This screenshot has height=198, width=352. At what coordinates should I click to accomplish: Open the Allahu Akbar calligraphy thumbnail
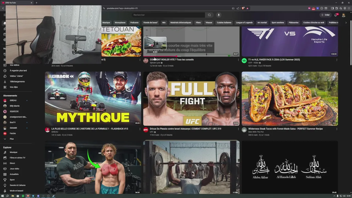[290, 167]
